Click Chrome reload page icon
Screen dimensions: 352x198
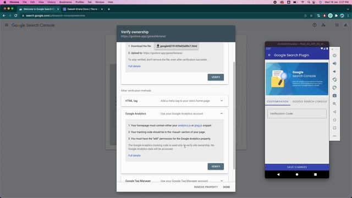(x=16, y=16)
